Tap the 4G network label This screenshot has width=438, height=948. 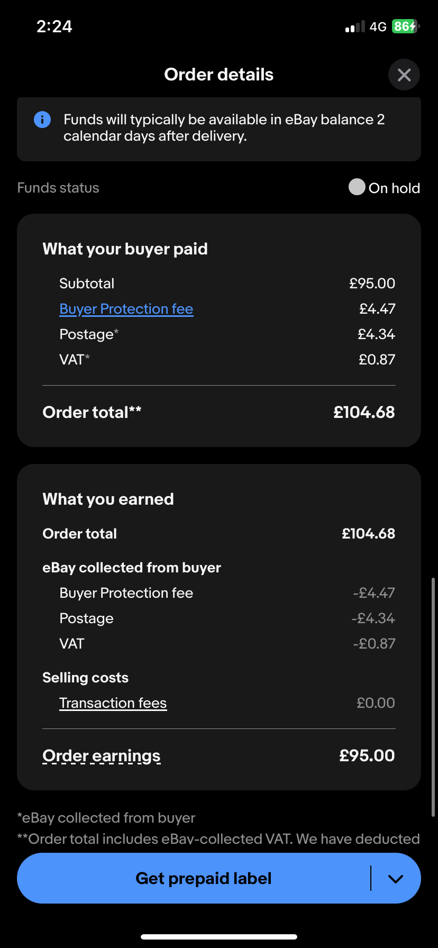[x=378, y=27]
